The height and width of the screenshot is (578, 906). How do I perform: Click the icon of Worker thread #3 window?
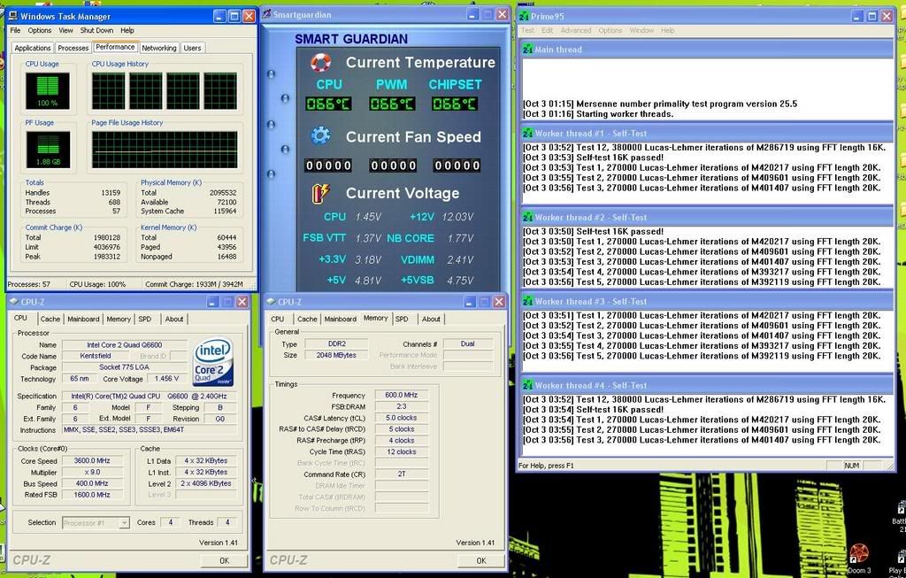click(527, 302)
